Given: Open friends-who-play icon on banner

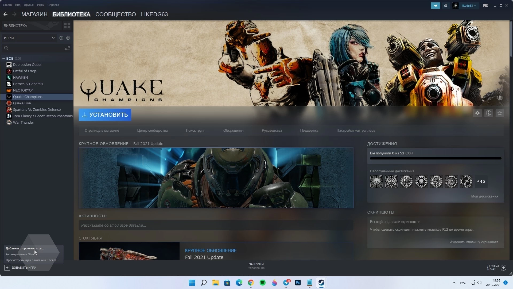Looking at the screenshot, I should click(x=500, y=98).
